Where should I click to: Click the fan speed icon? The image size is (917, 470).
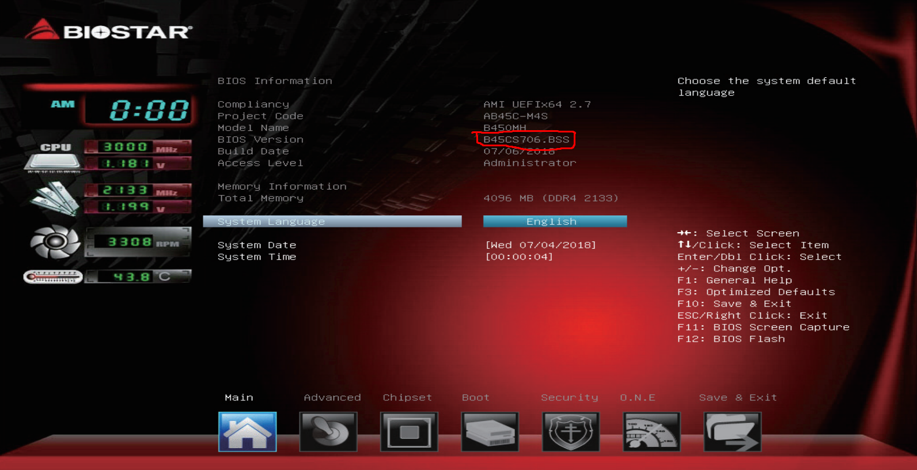[x=55, y=242]
